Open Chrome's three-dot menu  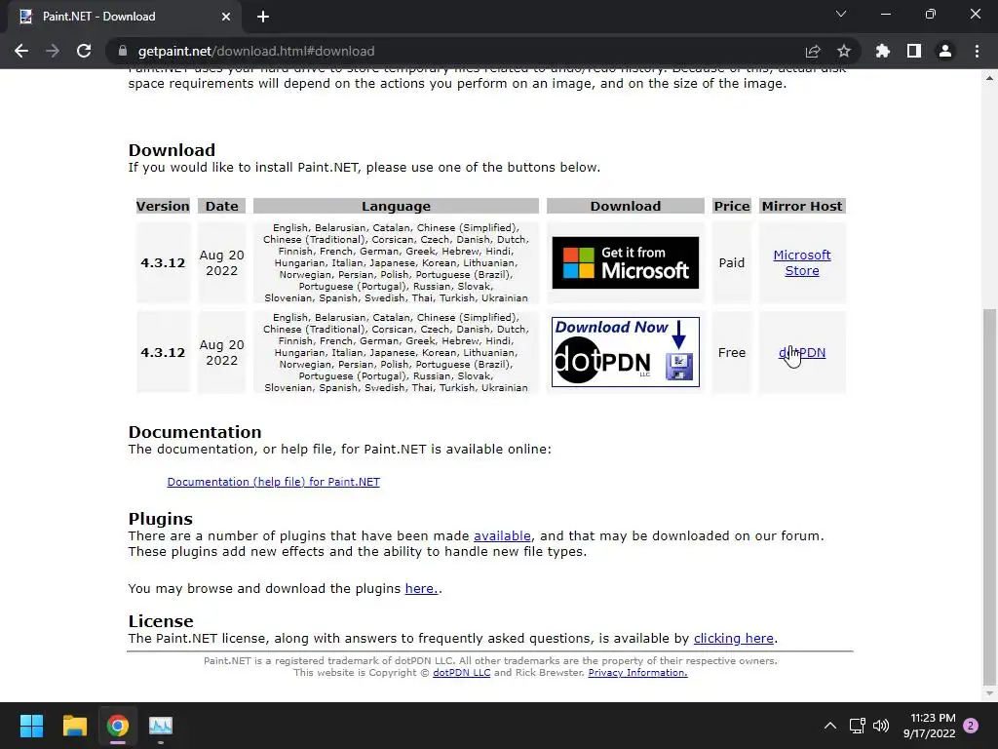pos(977,51)
